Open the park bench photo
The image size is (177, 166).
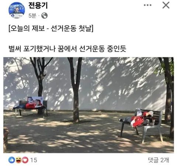88,105
